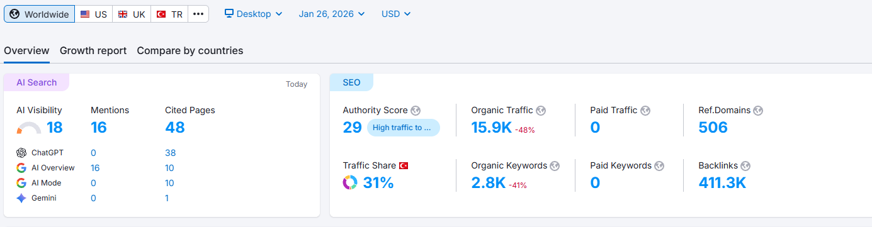
Task: Show more countries with the ellipsis button
Action: 198,14
